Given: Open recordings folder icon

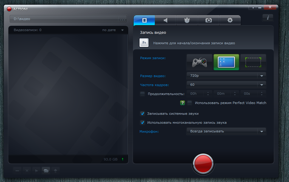Looking at the screenshot, I should click(x=46, y=171).
